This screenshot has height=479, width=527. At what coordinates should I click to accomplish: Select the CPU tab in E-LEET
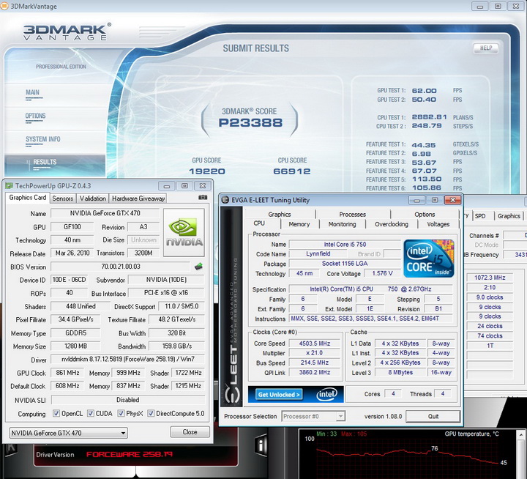pos(259,223)
